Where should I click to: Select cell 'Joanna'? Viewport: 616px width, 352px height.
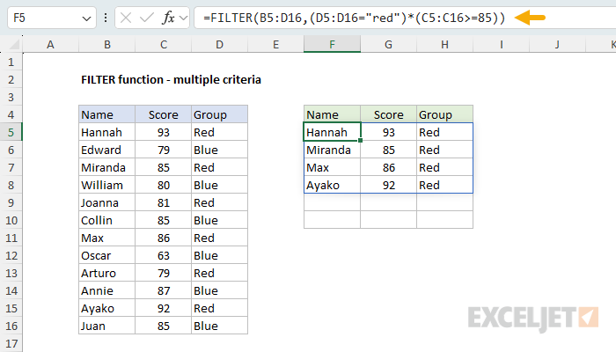tap(106, 202)
